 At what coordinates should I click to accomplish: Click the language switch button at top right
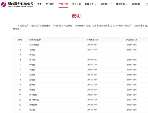pos(146,4)
